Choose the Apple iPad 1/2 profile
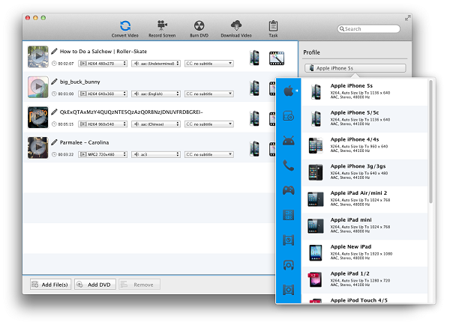 (x=364, y=280)
